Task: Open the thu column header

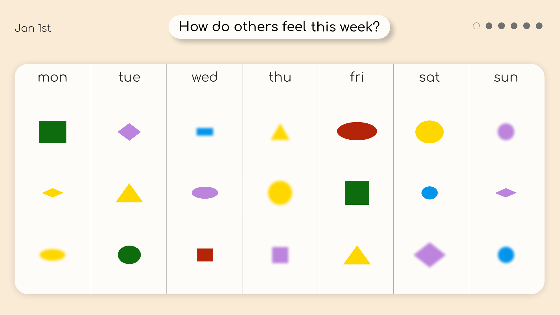Action: (280, 77)
